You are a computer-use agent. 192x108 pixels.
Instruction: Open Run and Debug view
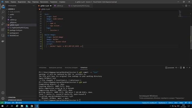[x=3, y=24]
